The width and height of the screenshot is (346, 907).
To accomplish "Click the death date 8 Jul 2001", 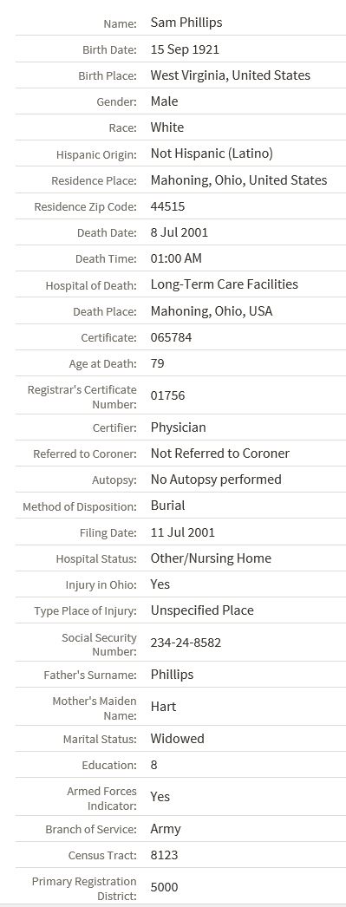I will pyautogui.click(x=180, y=232).
